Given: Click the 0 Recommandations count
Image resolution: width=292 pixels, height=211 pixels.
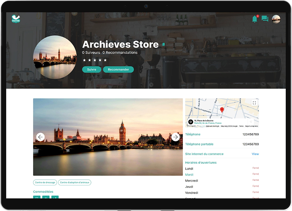Looking at the screenshot, I should coord(120,52).
